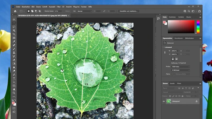Image resolution: width=212 pixels, height=119 pixels.
Task: Select the Zoom magnifier tool
Action: coord(14,93)
